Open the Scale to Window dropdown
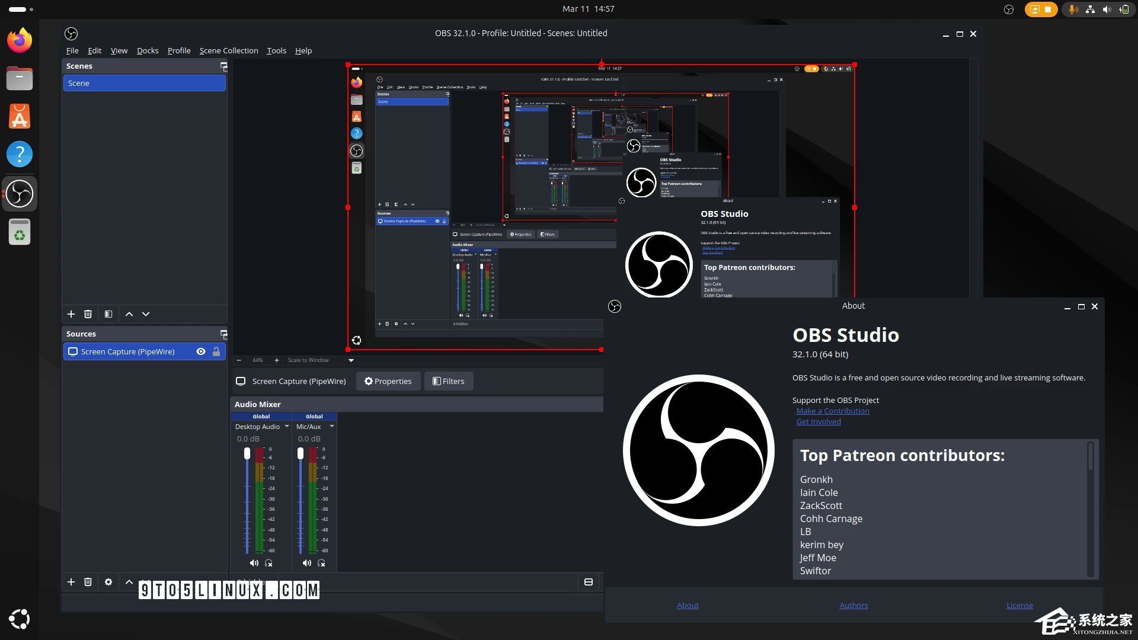This screenshot has width=1138, height=640. pyautogui.click(x=351, y=360)
